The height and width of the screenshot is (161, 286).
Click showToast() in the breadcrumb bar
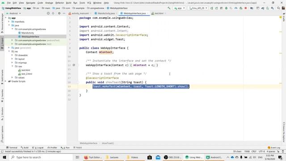pyautogui.click(x=108, y=143)
